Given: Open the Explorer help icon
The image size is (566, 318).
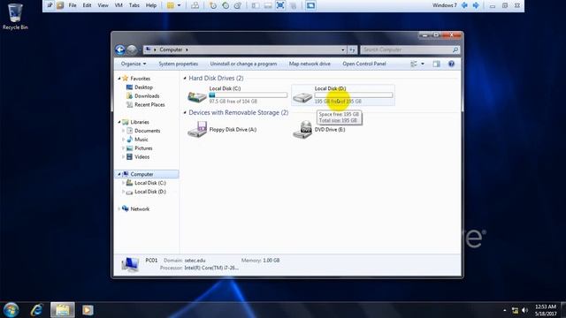Looking at the screenshot, I should pyautogui.click(x=451, y=64).
